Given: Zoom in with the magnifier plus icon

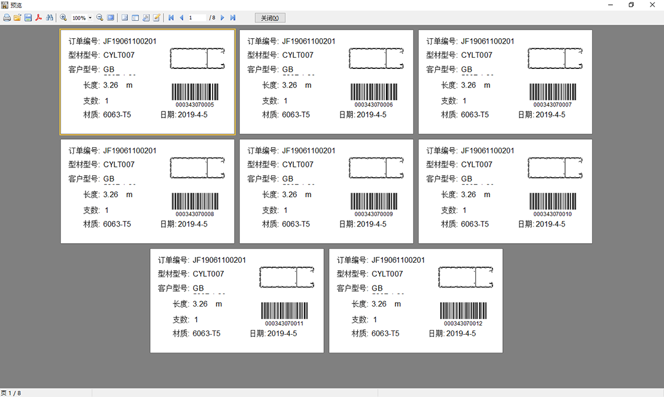Looking at the screenshot, I should point(63,18).
